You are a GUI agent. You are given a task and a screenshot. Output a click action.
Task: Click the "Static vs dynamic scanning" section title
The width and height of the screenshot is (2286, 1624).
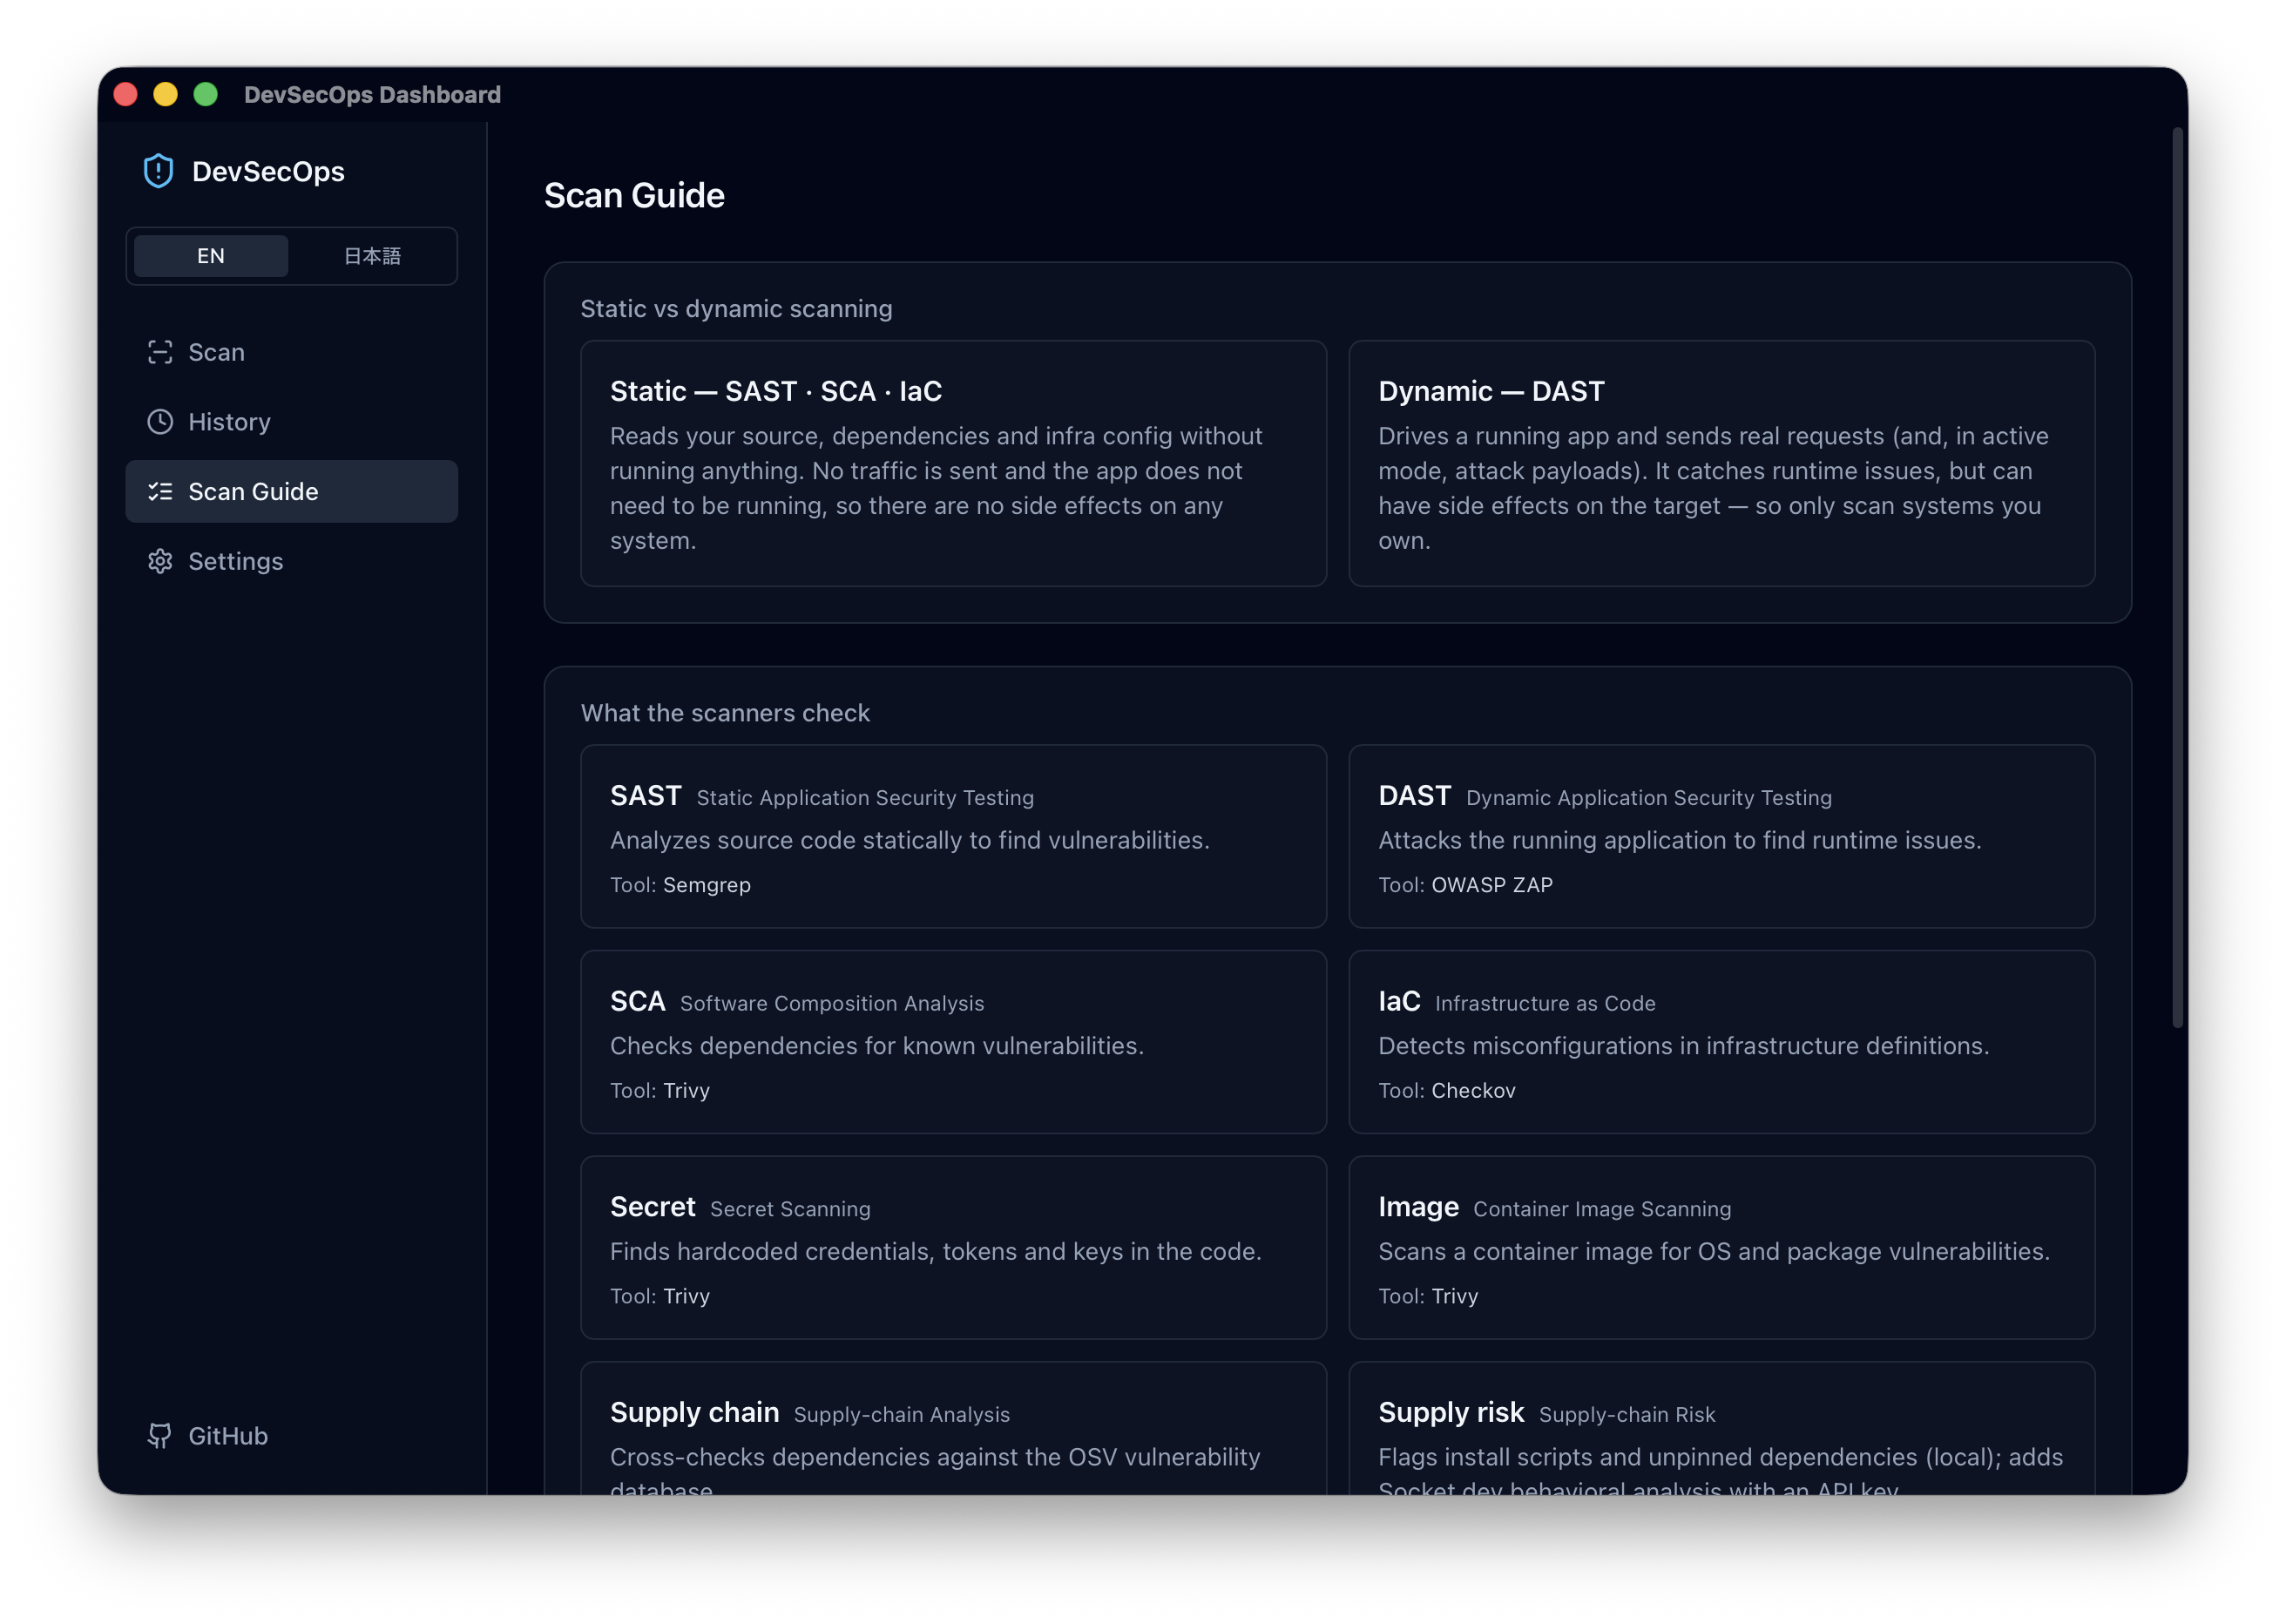point(736,309)
